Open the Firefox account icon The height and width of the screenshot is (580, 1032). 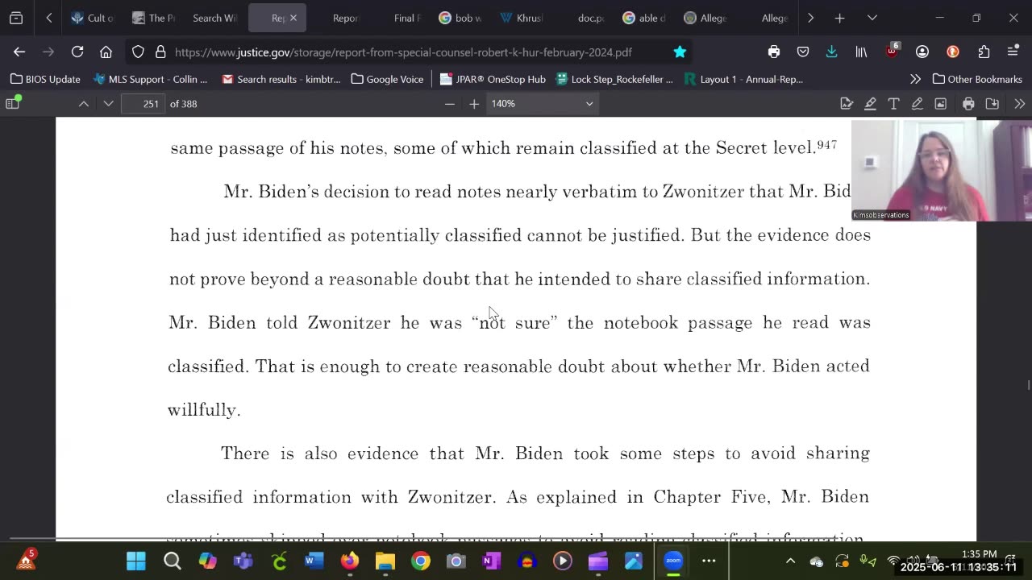tap(922, 52)
